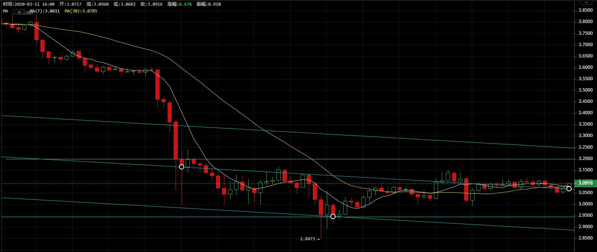Viewport: 597px width, 252px height.
Task: Click the 3.8500 price axis label
Action: coord(586,10)
